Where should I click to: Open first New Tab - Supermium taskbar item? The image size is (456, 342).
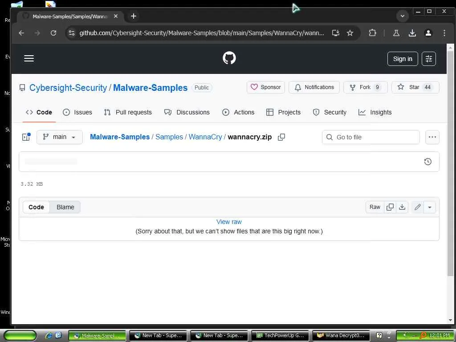click(159, 336)
